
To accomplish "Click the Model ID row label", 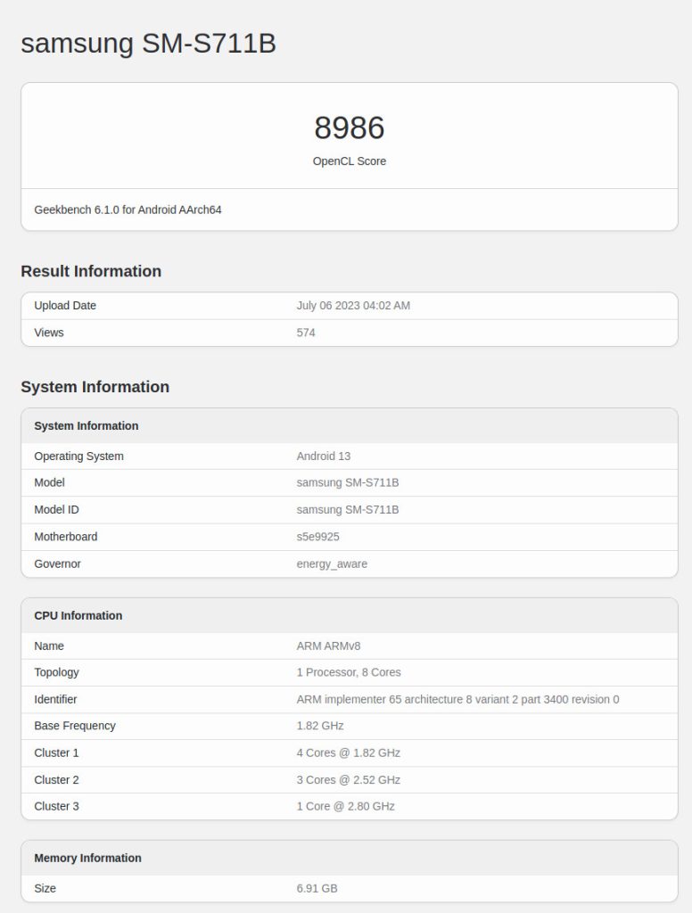I will 56,509.
